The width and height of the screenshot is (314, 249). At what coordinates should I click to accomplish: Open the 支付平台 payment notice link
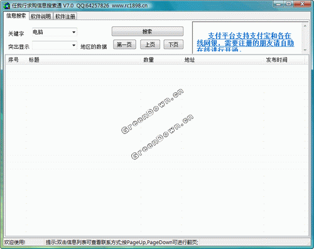(245, 41)
